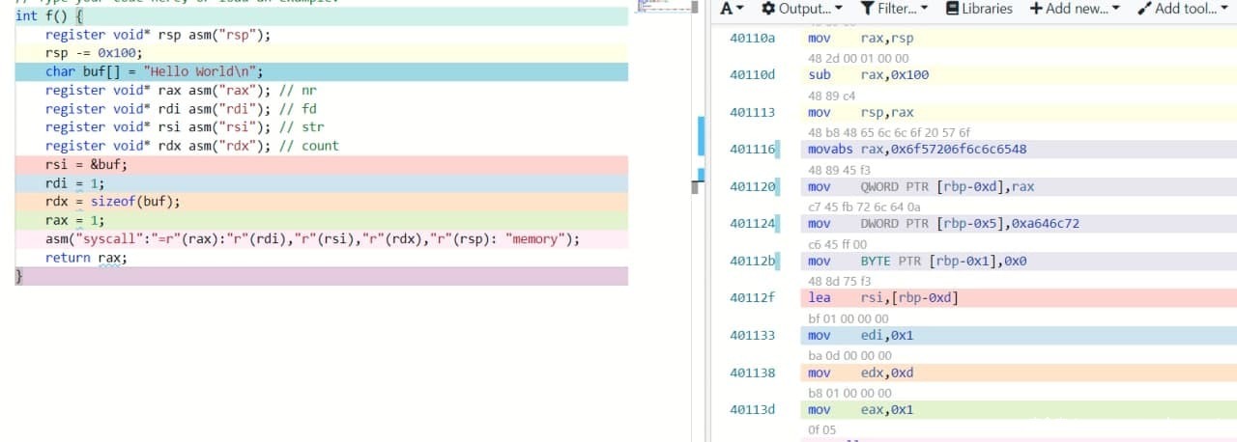Open the Filter dropdown with funnel icon
The image size is (1237, 442).
(894, 9)
